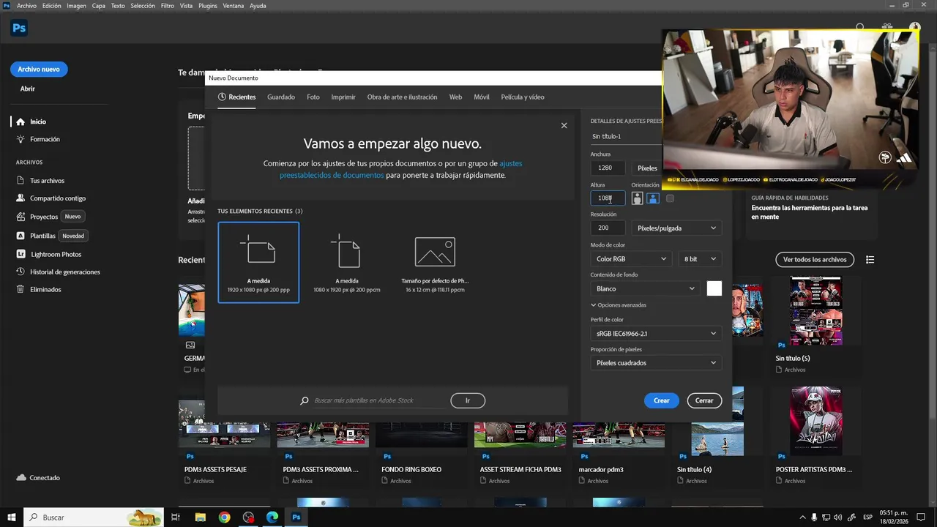Click the Resolución field showing 200

point(608,228)
